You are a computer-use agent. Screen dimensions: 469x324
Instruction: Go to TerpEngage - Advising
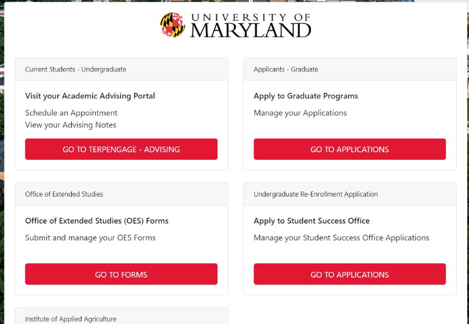[x=121, y=149]
